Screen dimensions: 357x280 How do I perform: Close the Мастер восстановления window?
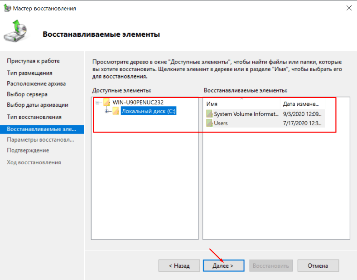(349, 8)
